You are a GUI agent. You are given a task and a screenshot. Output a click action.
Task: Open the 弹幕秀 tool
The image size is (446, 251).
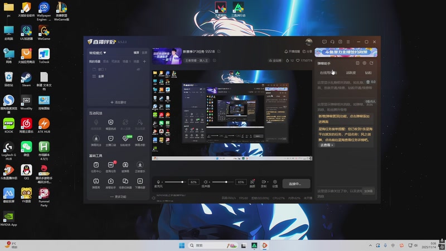click(x=96, y=184)
